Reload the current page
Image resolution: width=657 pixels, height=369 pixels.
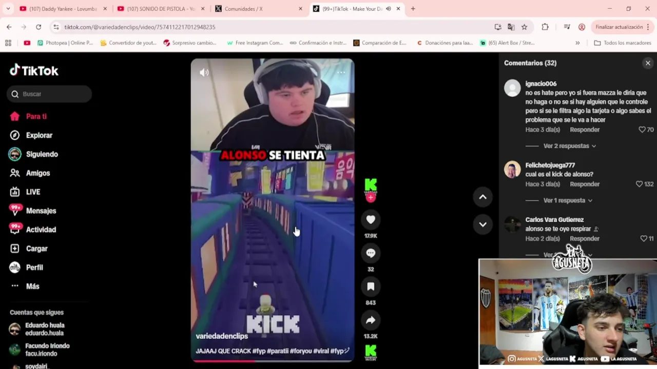(38, 27)
